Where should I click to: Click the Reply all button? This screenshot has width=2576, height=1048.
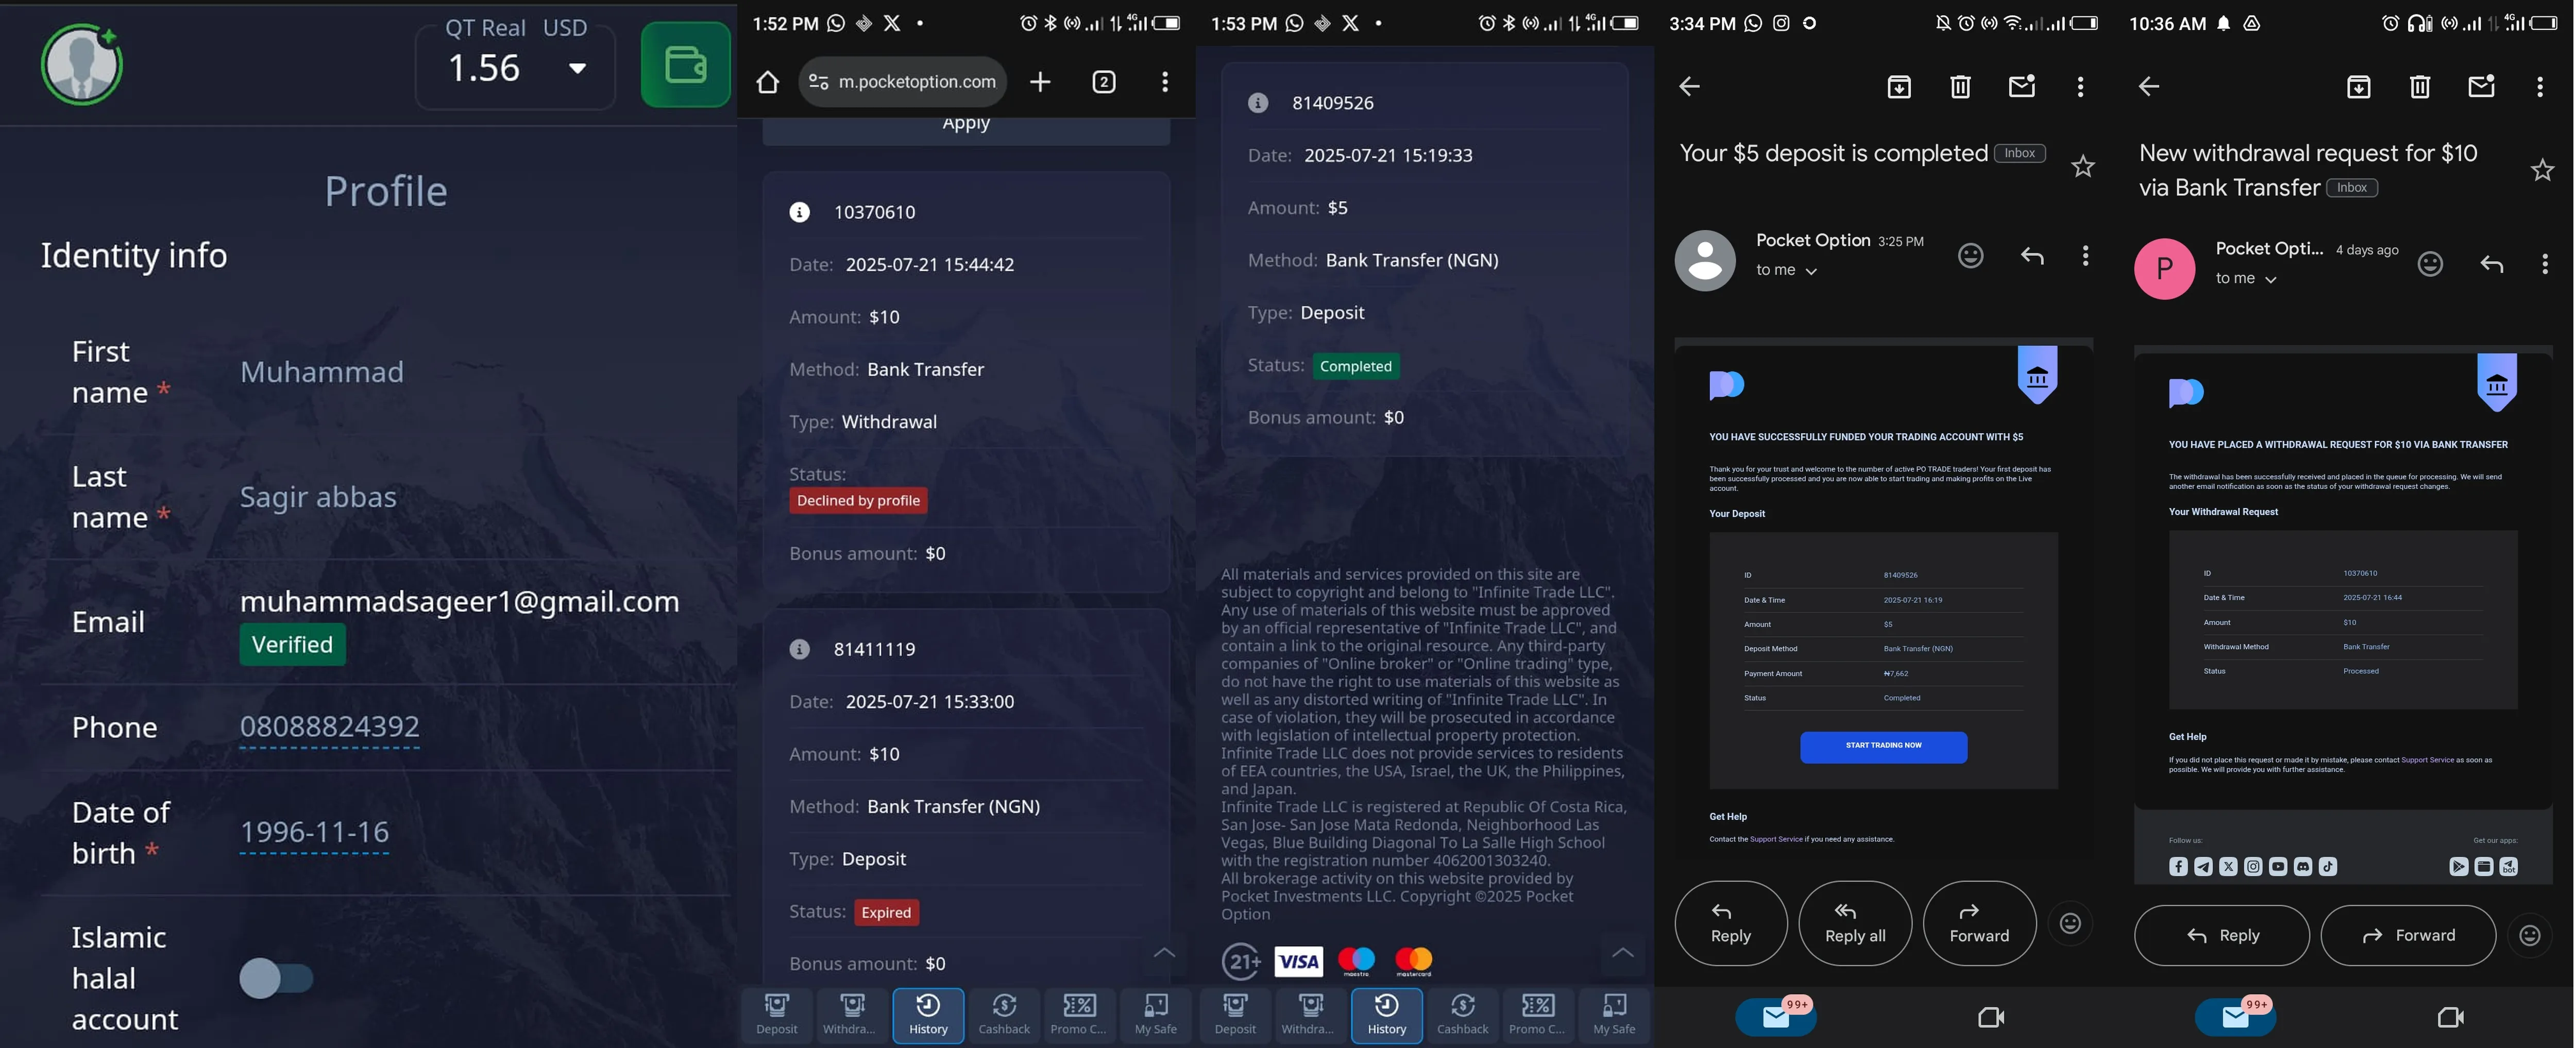coord(1855,923)
